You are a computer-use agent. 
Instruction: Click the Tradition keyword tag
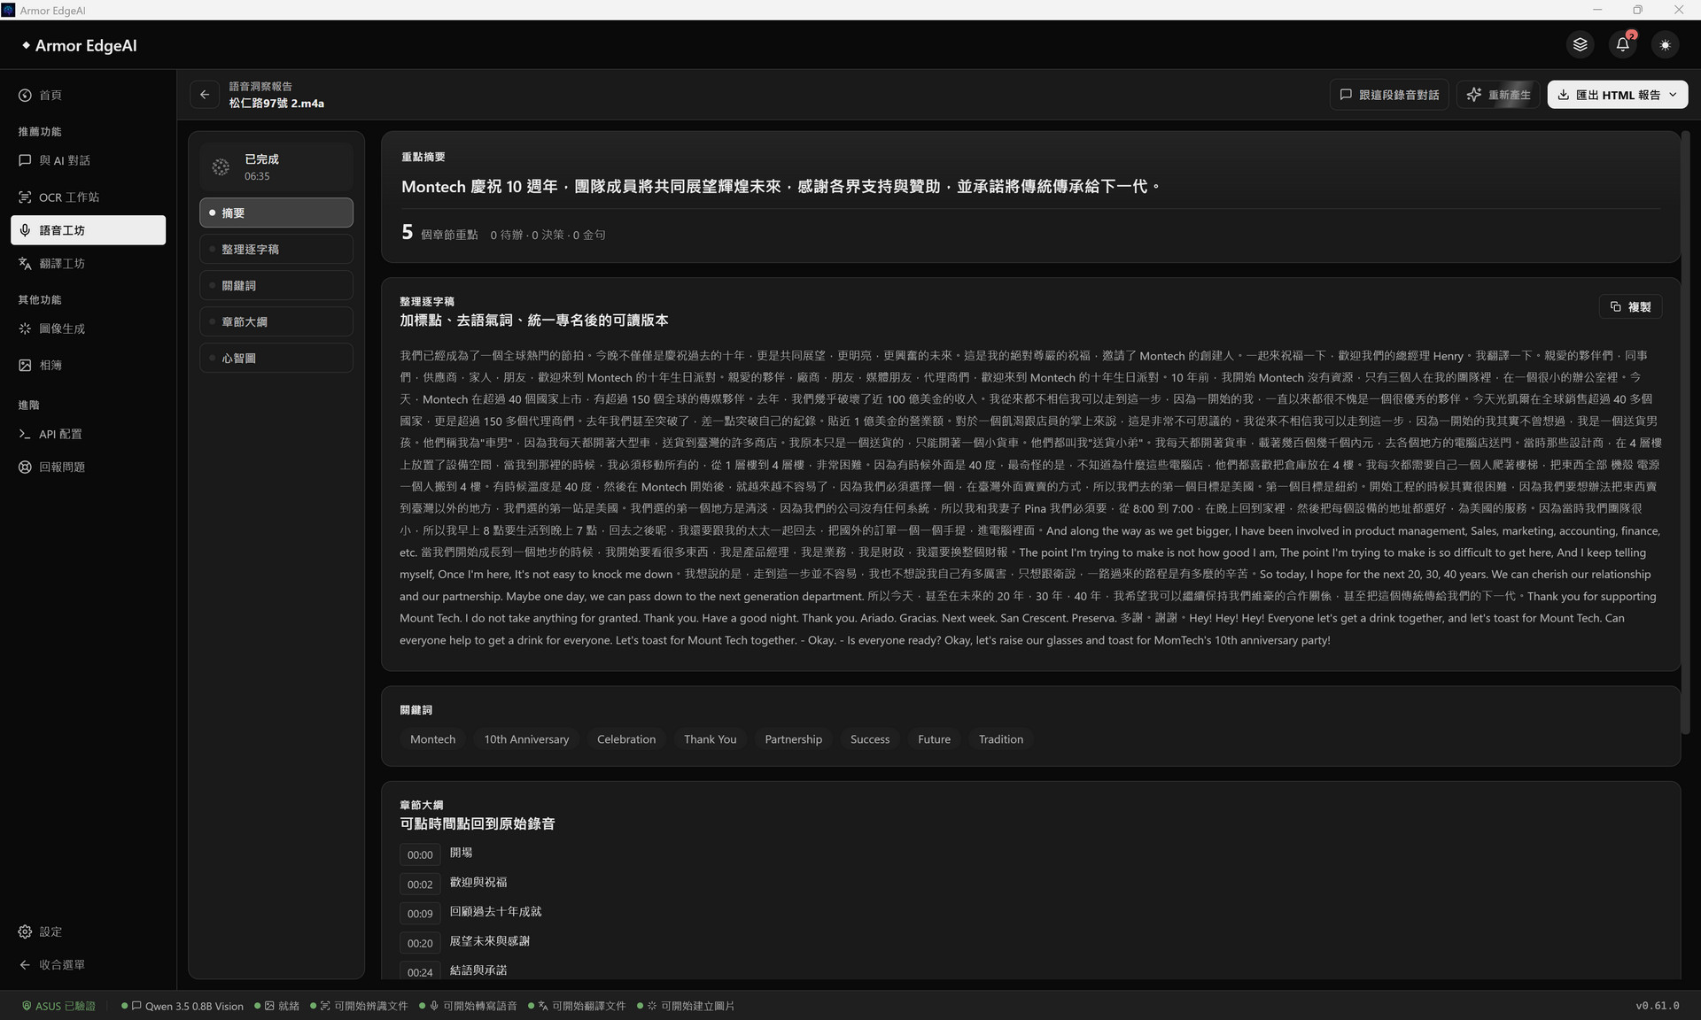(1000, 739)
